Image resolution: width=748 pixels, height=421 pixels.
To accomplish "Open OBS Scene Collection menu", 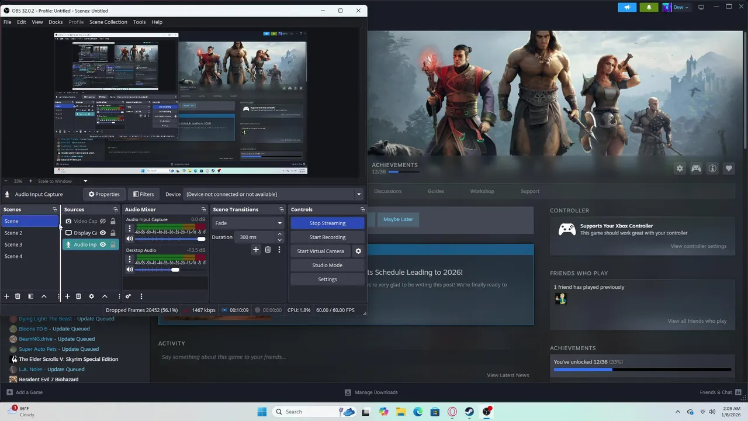I will point(108,22).
